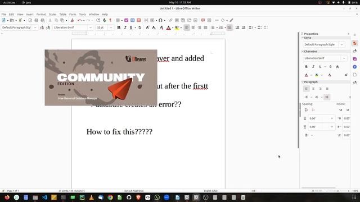Click the Font Color red A swatch
Viewport: 360px width, 202px height.
coord(168,27)
